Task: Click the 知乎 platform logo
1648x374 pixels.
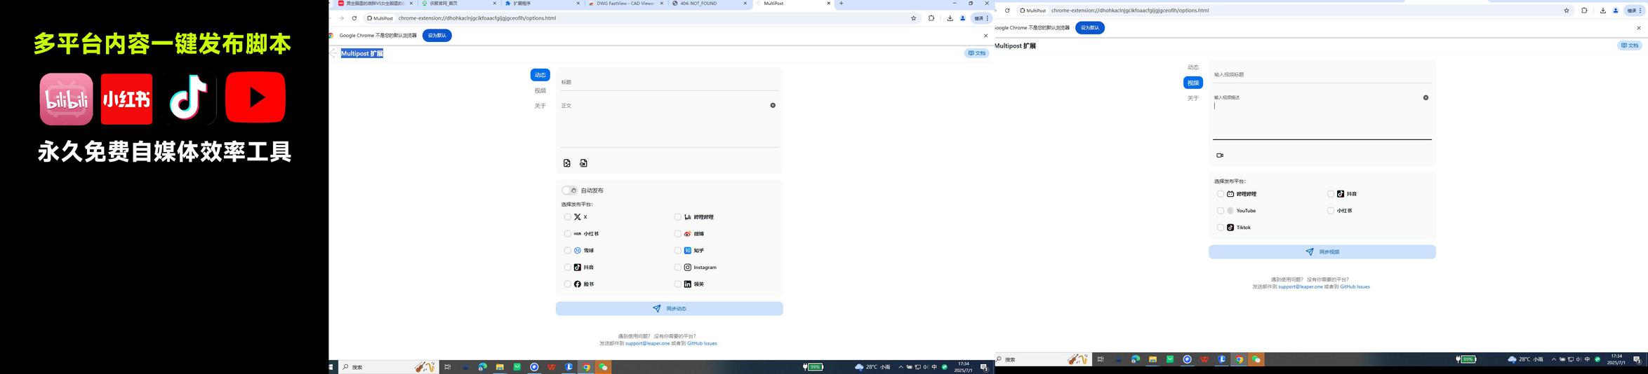Action: point(688,251)
